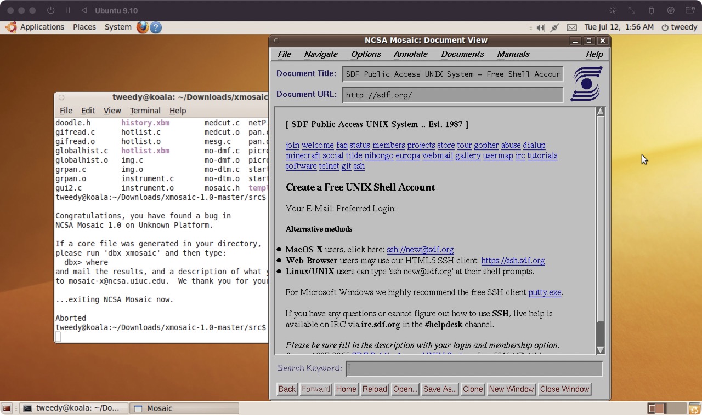Open Mosaic's Manuals menu
The height and width of the screenshot is (415, 702).
coord(513,54)
